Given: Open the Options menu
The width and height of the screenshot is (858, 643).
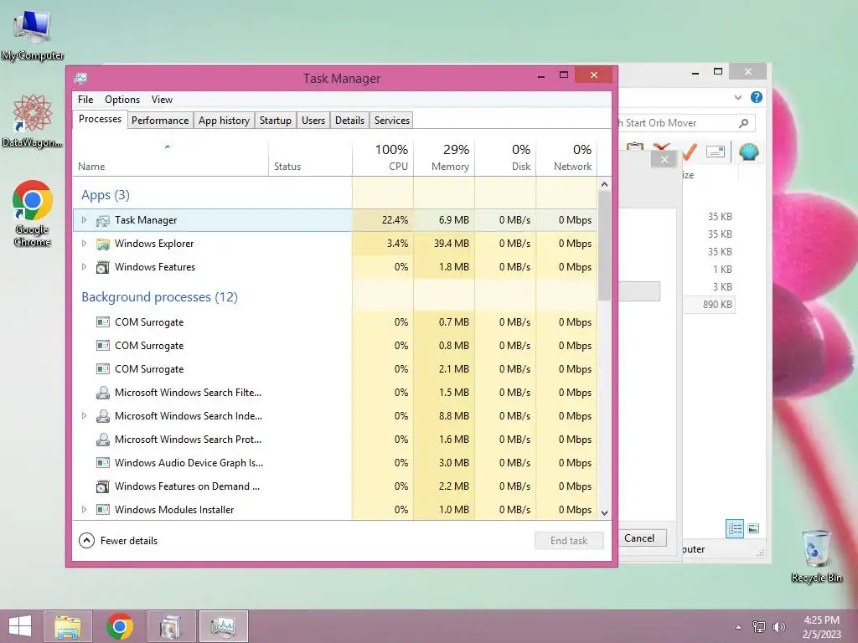Looking at the screenshot, I should coord(122,100).
